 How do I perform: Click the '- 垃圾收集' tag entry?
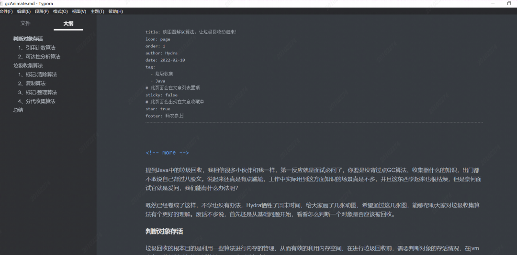click(x=162, y=74)
